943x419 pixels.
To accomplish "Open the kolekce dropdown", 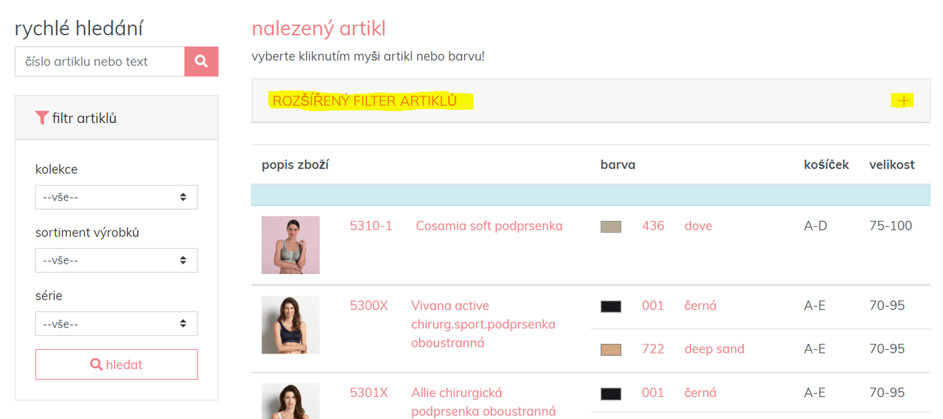I will click(116, 197).
